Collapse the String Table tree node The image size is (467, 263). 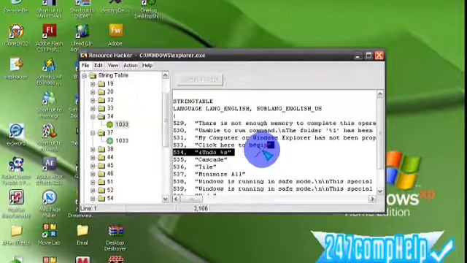tap(85, 76)
